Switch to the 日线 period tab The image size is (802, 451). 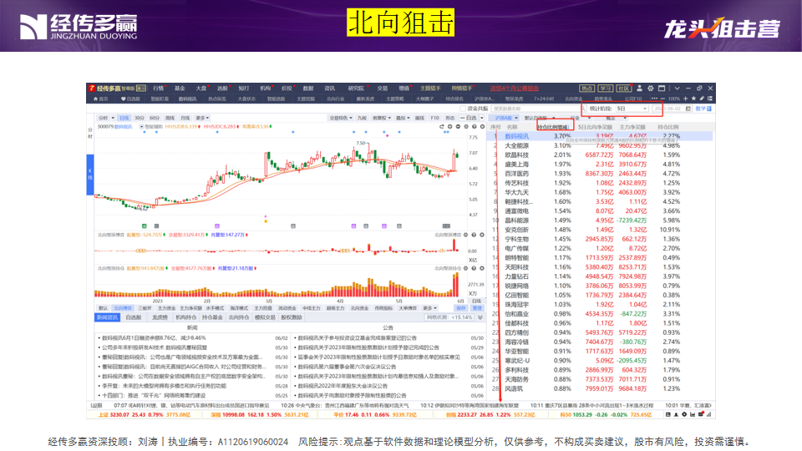tap(124, 118)
